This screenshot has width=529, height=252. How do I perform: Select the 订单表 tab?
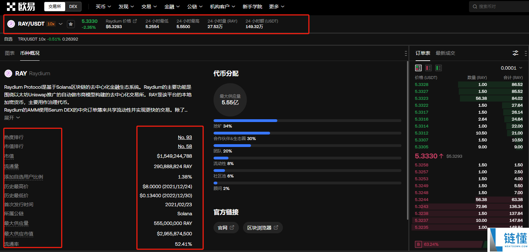pos(423,53)
